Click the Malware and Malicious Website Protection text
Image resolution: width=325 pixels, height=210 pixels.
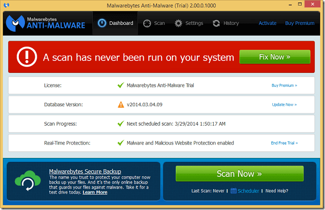[x=180, y=143]
